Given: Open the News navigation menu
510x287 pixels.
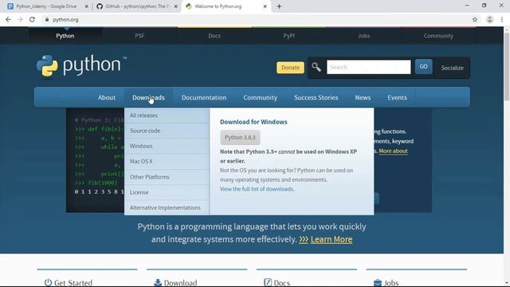Looking at the screenshot, I should tap(363, 97).
